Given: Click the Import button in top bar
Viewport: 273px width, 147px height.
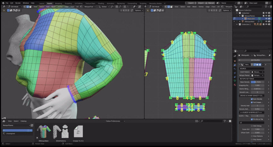Looking at the screenshot, I should pos(200,3).
